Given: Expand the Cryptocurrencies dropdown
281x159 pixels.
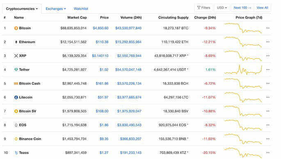Looking at the screenshot, I should (x=22, y=9).
